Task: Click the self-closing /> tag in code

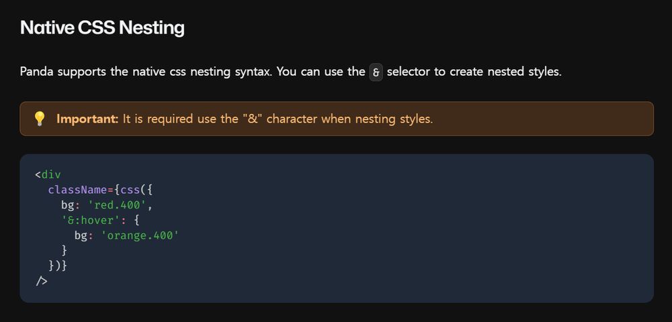Action: [42, 281]
